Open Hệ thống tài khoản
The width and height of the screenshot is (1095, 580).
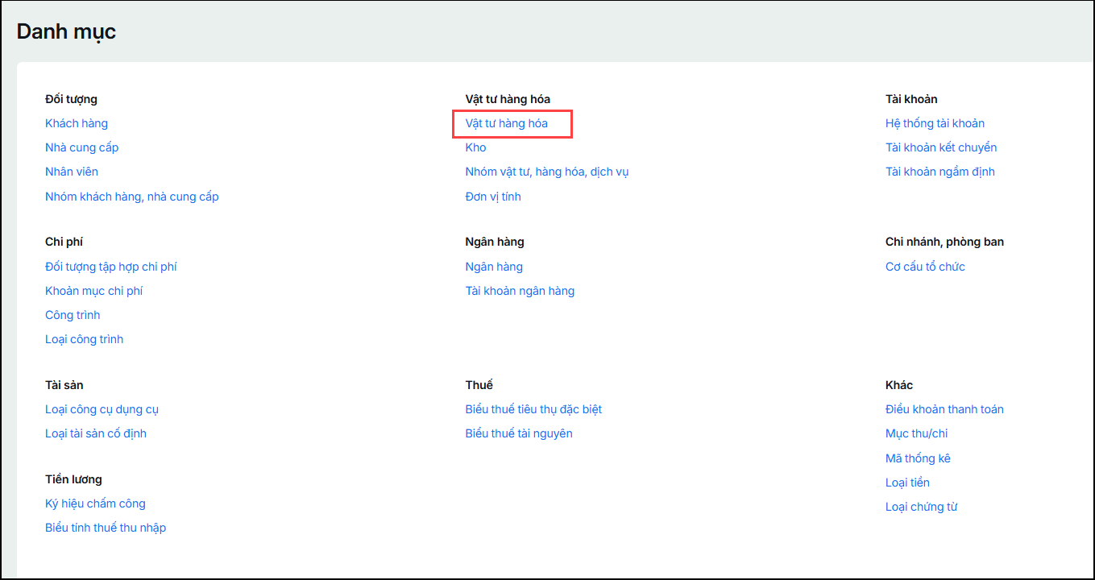tap(935, 123)
